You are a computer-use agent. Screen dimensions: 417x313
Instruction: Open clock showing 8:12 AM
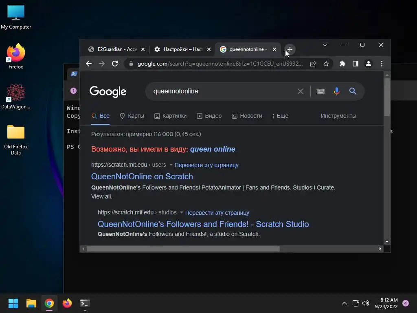[386, 303]
